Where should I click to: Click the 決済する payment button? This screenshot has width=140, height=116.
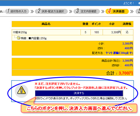pyautogui.click(x=79, y=93)
